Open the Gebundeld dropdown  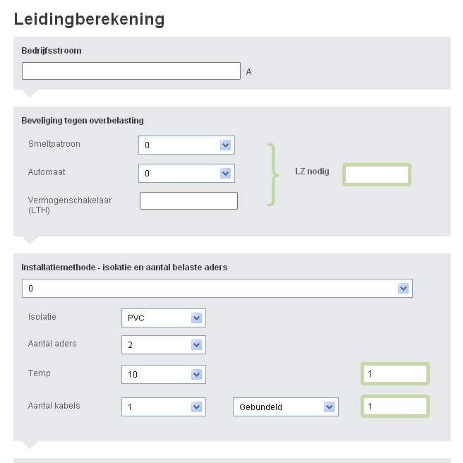click(x=286, y=407)
